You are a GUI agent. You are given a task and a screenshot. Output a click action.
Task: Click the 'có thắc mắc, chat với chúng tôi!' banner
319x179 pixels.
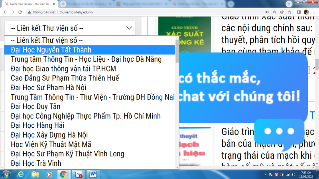click(243, 88)
